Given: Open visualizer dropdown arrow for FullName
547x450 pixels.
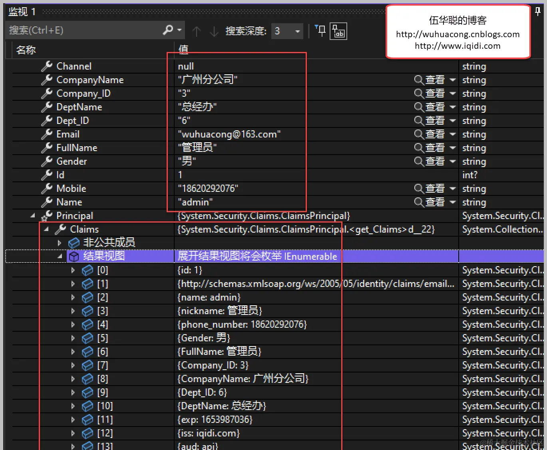Looking at the screenshot, I should tap(453, 148).
